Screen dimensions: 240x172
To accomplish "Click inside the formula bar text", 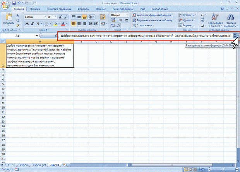I will click(x=145, y=36).
